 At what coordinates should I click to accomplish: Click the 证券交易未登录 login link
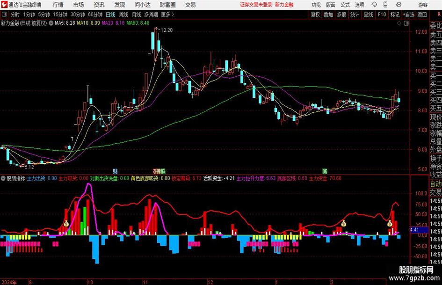(x=256, y=5)
